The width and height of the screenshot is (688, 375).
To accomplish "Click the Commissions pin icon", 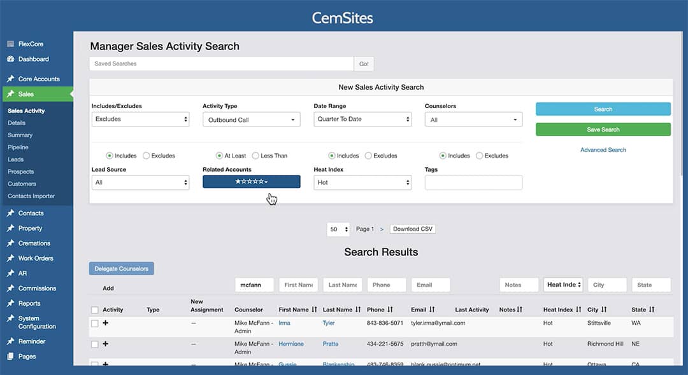I will point(11,289).
